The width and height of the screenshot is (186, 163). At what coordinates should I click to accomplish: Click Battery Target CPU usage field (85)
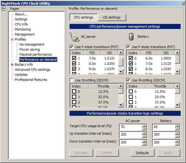coord(164,127)
